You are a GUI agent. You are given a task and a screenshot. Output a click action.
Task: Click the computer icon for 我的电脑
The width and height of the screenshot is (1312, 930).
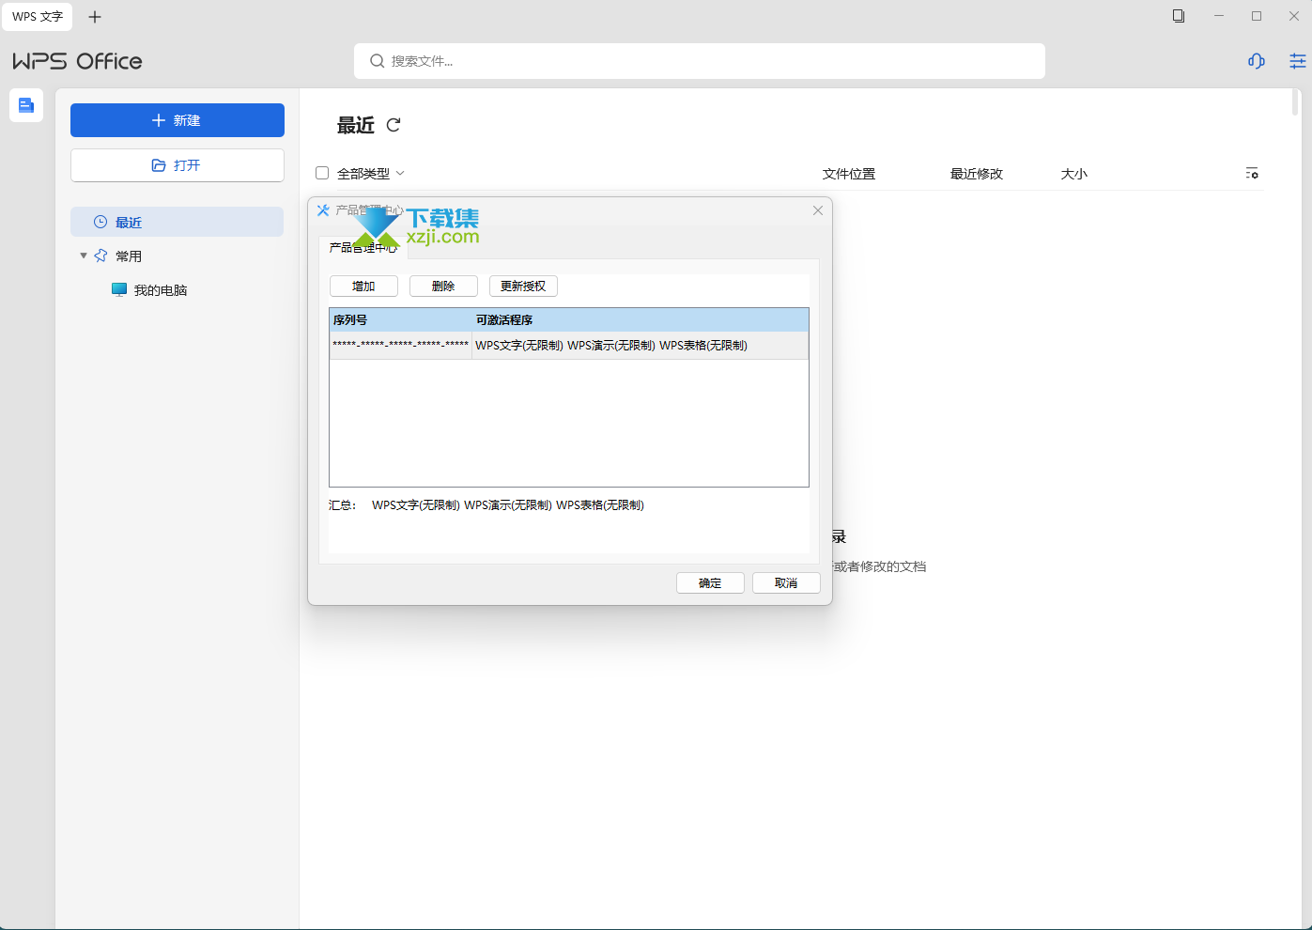[119, 289]
